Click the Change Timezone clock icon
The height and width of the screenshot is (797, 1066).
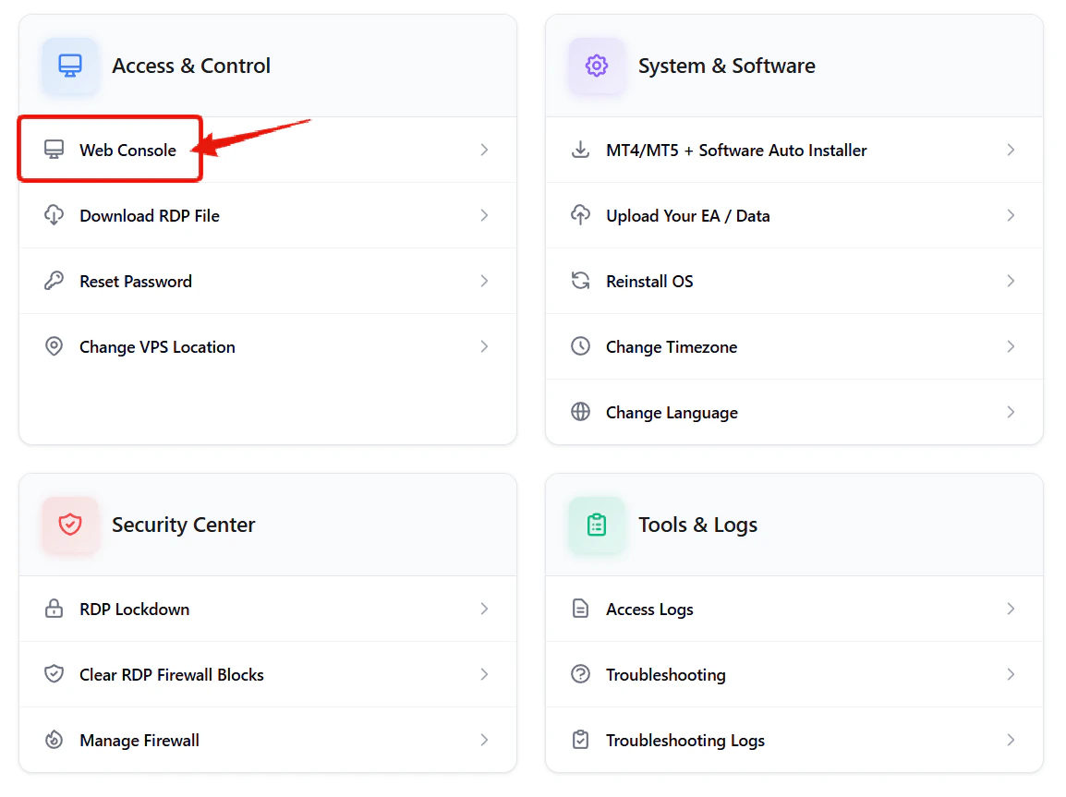click(580, 346)
